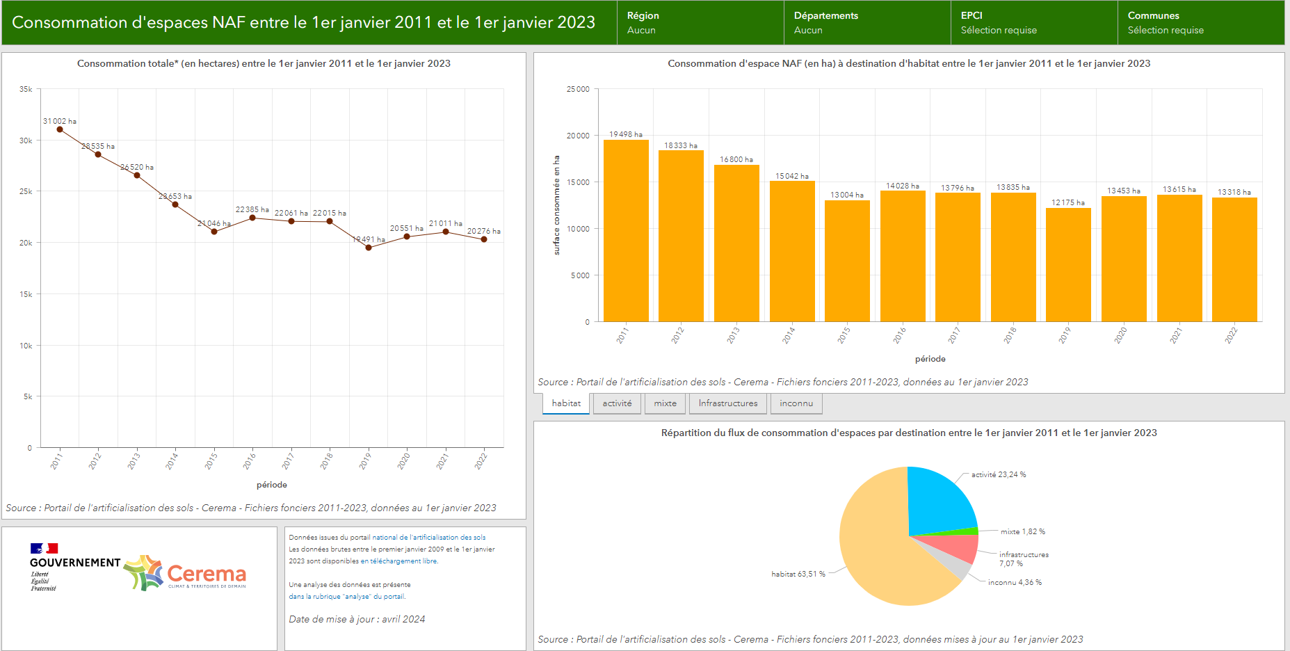1290x651 pixels.
Task: Select the 2022 line point 20276 ha
Action: click(484, 239)
